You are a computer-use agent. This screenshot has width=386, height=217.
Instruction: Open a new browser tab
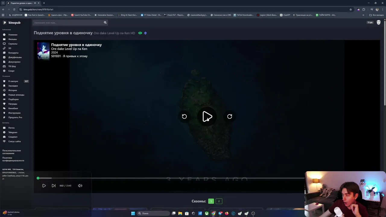[x=44, y=3]
